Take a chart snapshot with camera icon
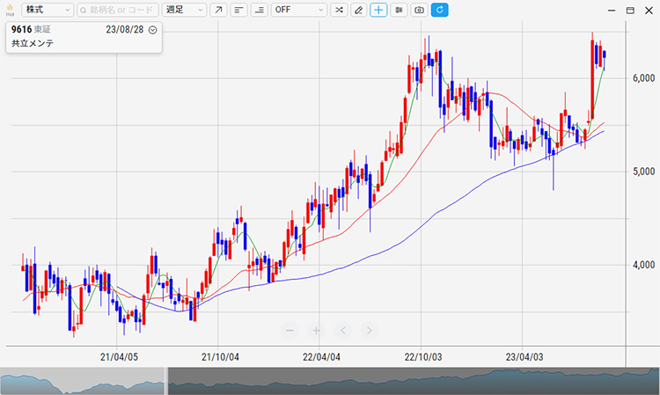Viewport: 660px width, 395px height. click(419, 10)
